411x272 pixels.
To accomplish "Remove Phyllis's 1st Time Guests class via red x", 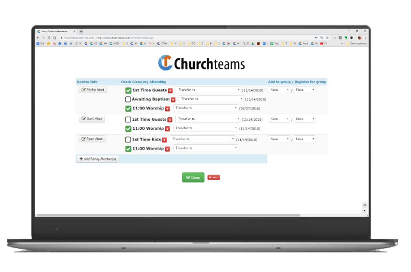I will [x=170, y=90].
